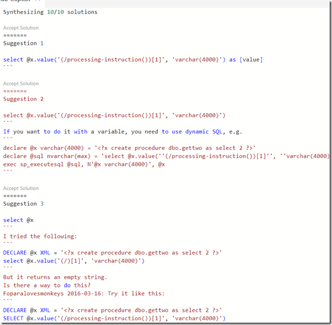This screenshot has height=325, width=332.
Task: Click the select line ending "as [value]"
Action: (133, 60)
